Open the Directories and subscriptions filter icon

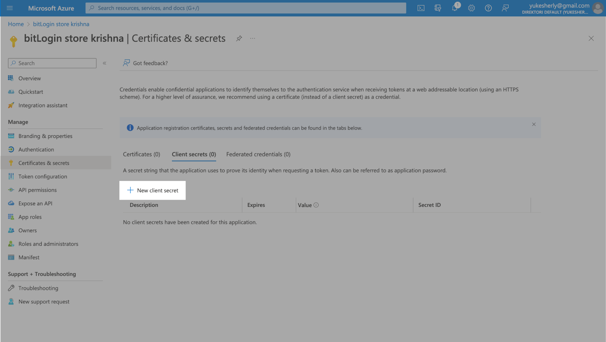pos(438,8)
